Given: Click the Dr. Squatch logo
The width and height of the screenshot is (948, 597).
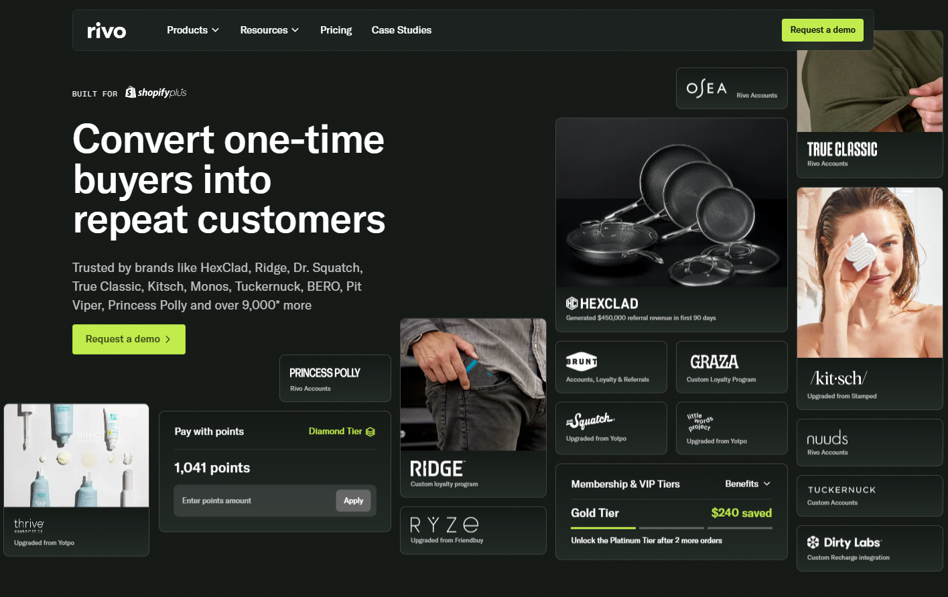Looking at the screenshot, I should [590, 421].
